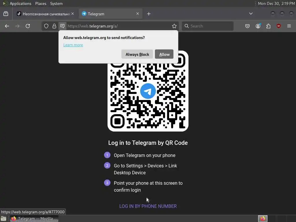Screen dimensions: 296x222
Task: Click the Telegram logo in QR code
Action: (x=148, y=91)
